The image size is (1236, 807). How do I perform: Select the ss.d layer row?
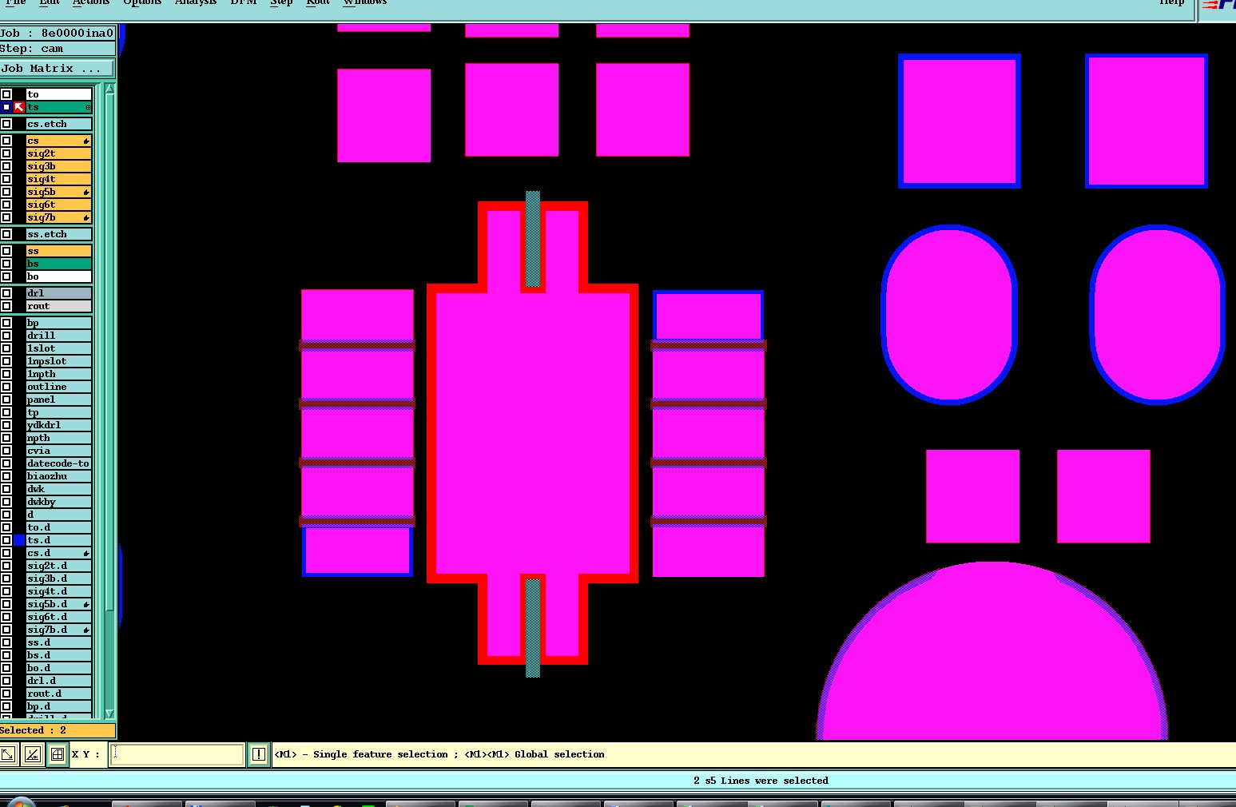click(x=58, y=642)
